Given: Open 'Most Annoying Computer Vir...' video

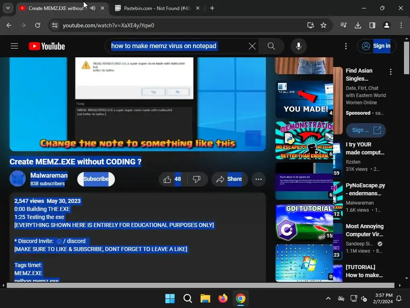Looking at the screenshot, I should (364, 230).
